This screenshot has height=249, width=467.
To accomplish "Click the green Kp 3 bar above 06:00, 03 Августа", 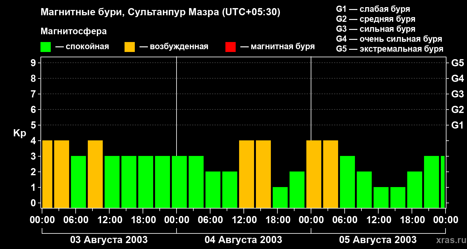I will [x=78, y=182].
